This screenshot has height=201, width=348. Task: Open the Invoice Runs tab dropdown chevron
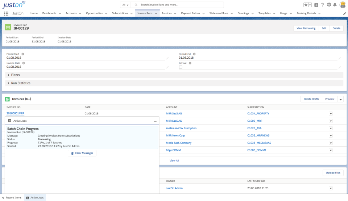pos(156,13)
